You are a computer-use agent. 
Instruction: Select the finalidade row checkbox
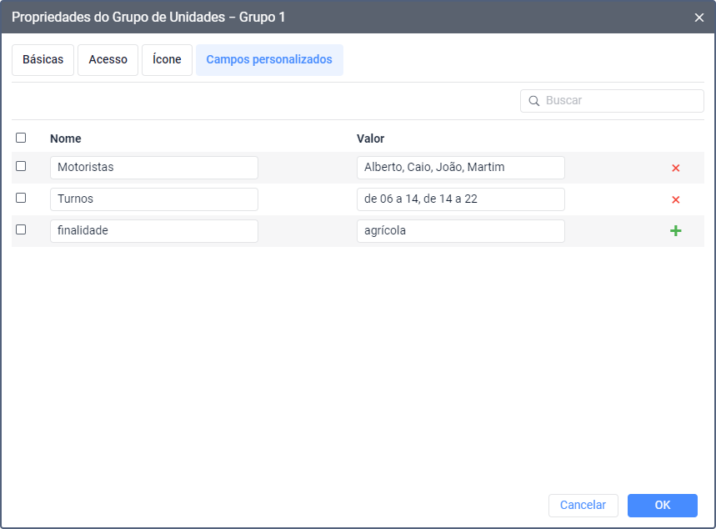[x=21, y=230]
